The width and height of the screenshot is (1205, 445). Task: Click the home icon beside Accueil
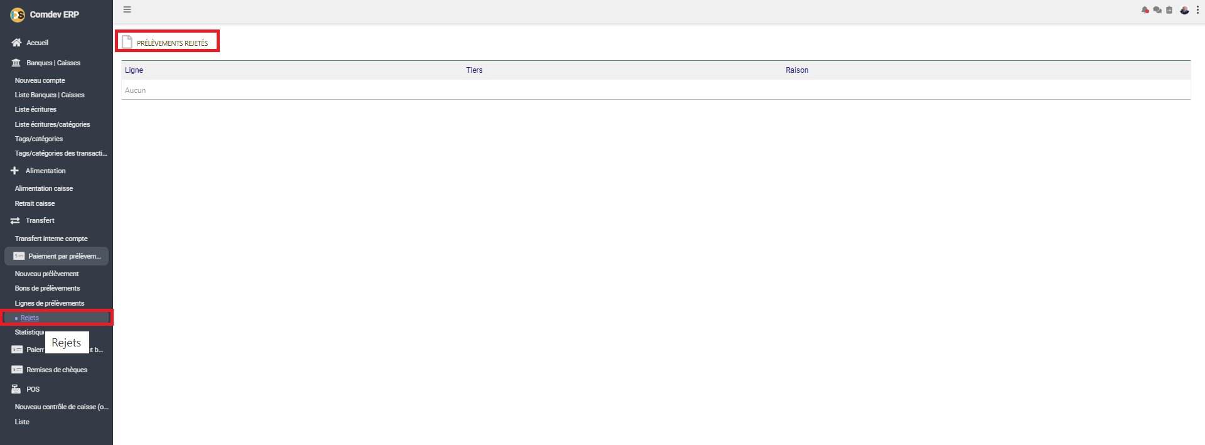click(16, 43)
